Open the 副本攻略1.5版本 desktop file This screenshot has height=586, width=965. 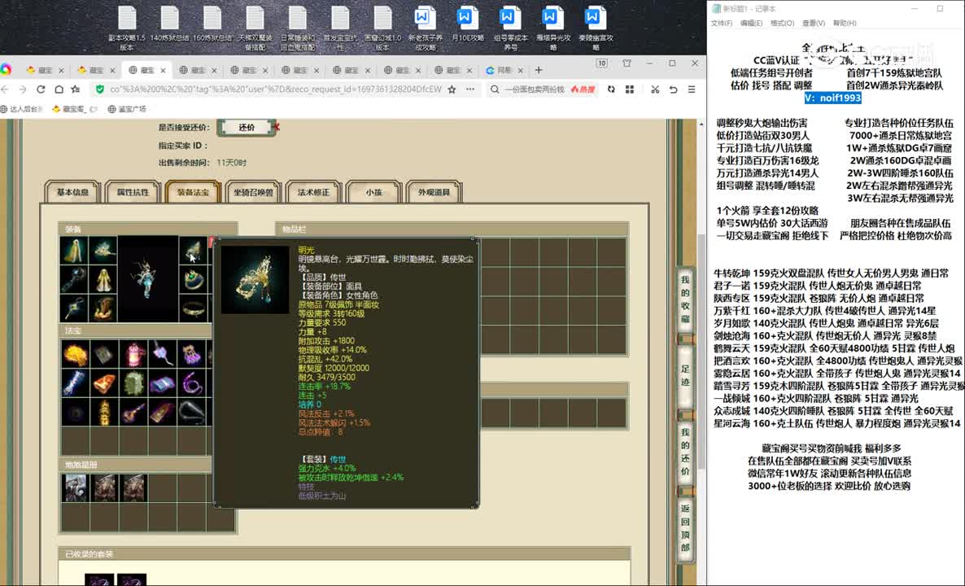128,28
